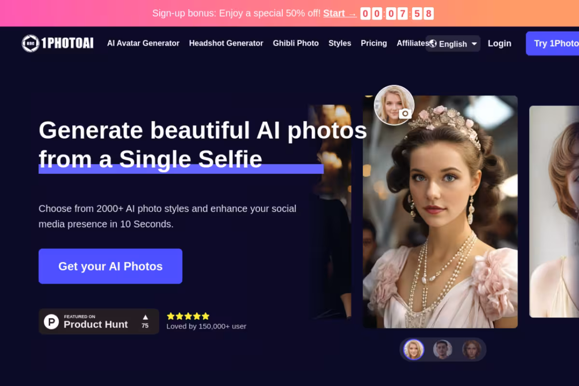Select the brunette woman avatar thumbnail
Image resolution: width=579 pixels, height=386 pixels.
[471, 349]
